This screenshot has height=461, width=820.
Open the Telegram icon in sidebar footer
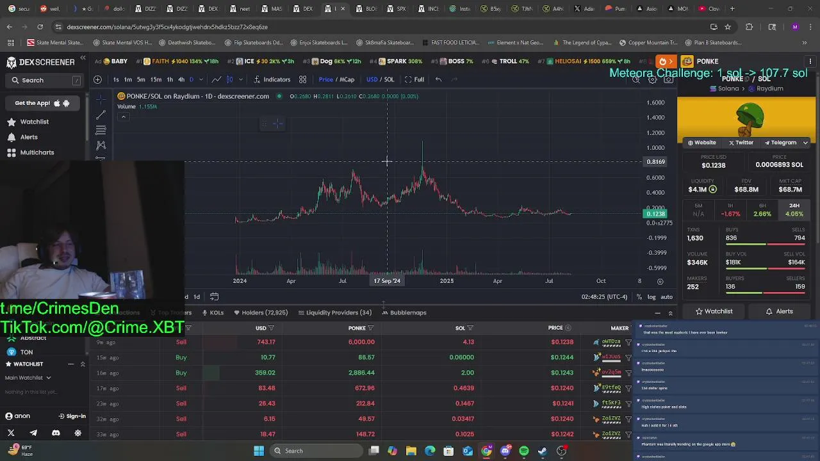click(x=33, y=433)
